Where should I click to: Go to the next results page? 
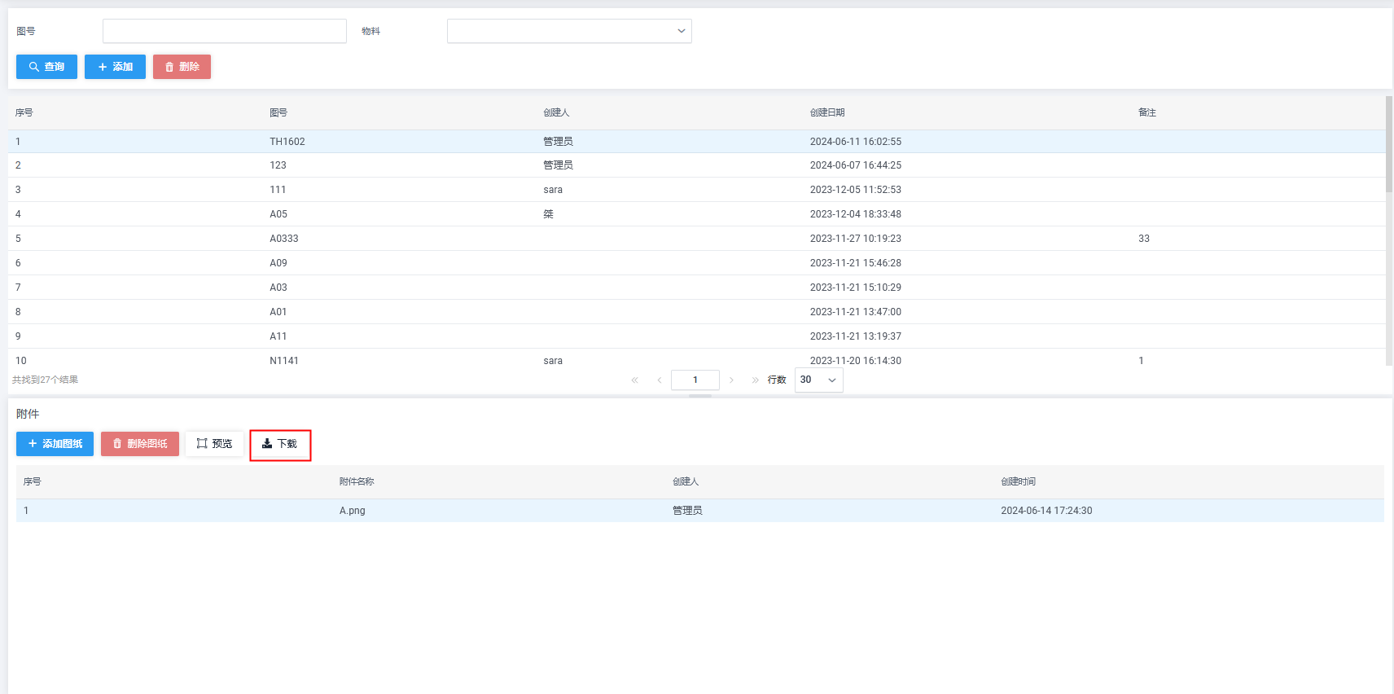pos(732,380)
